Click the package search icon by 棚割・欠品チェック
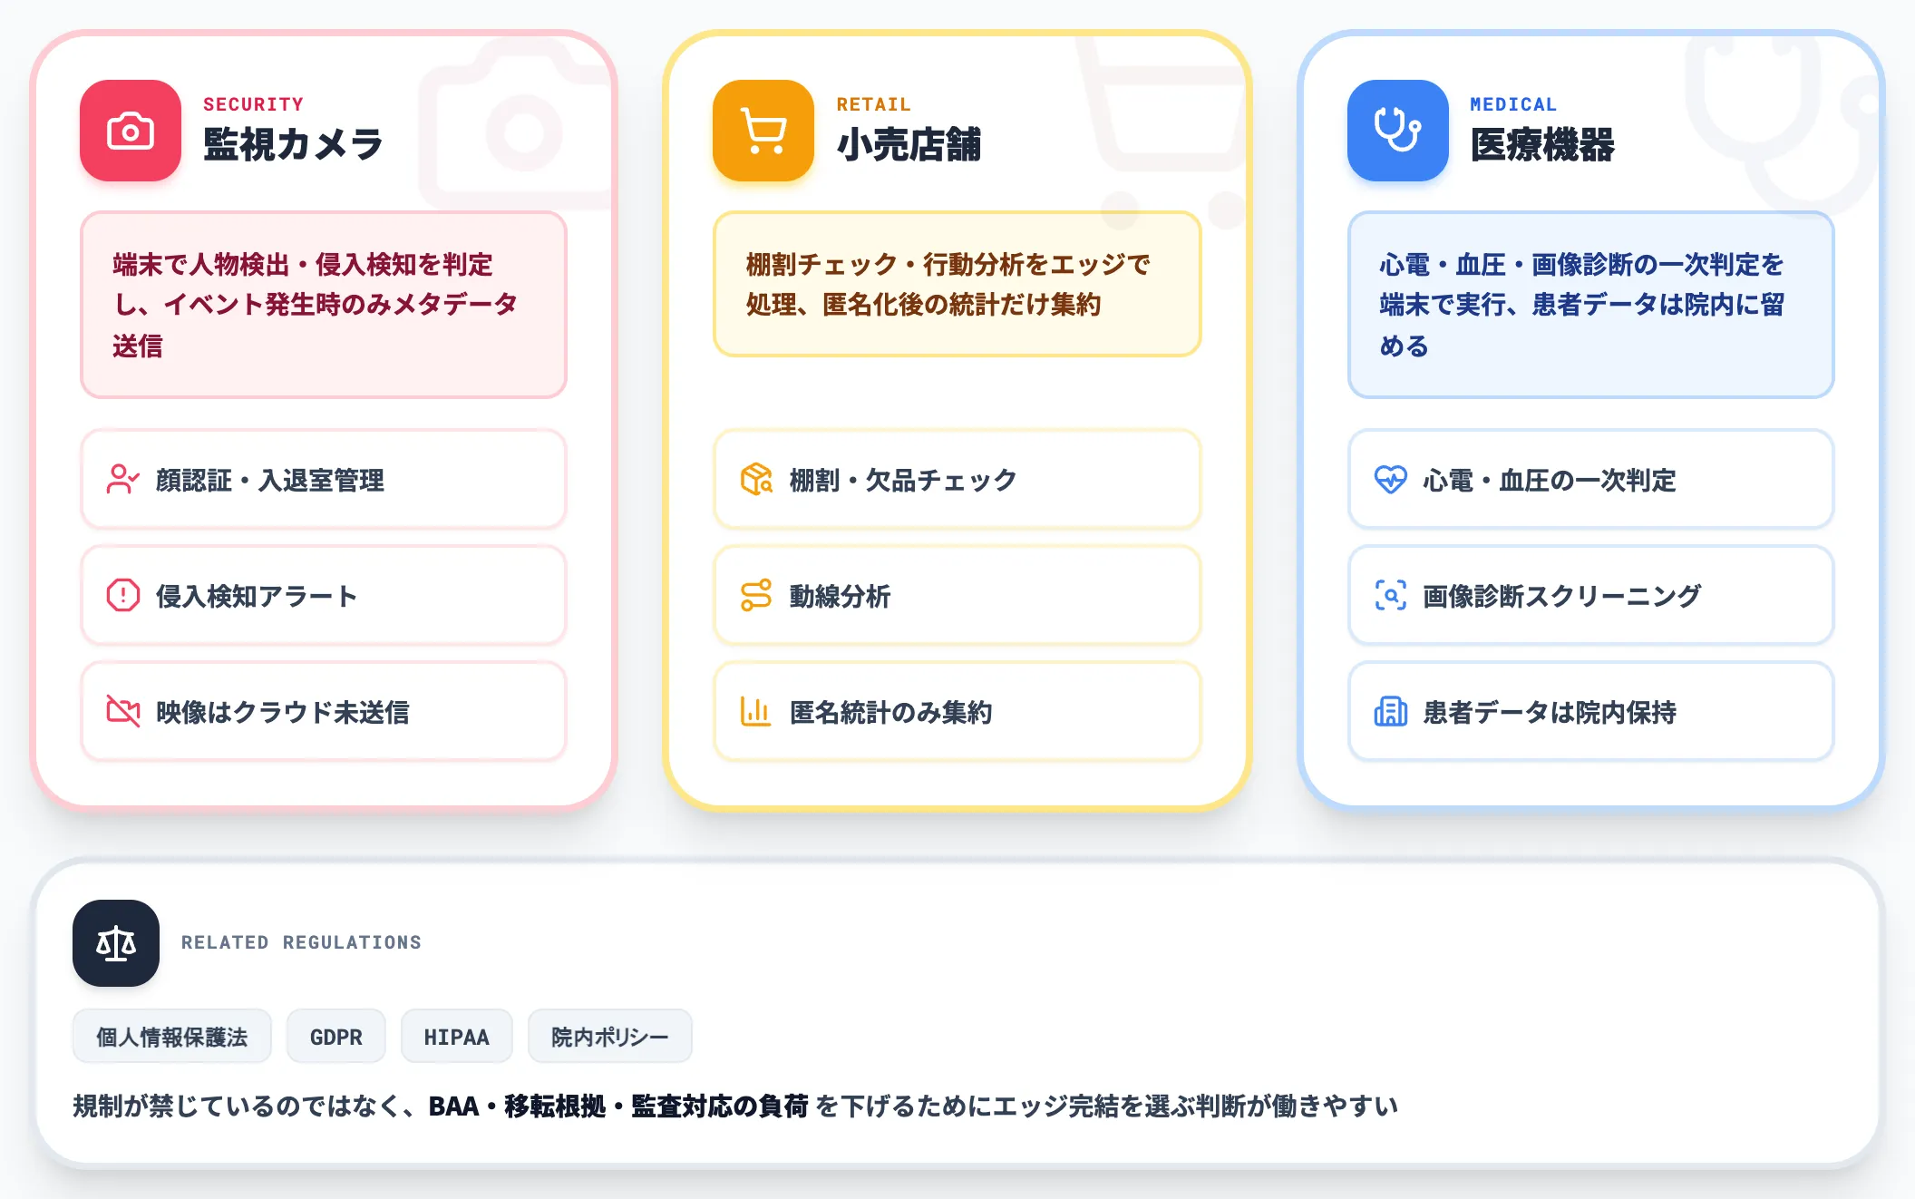 tap(756, 480)
